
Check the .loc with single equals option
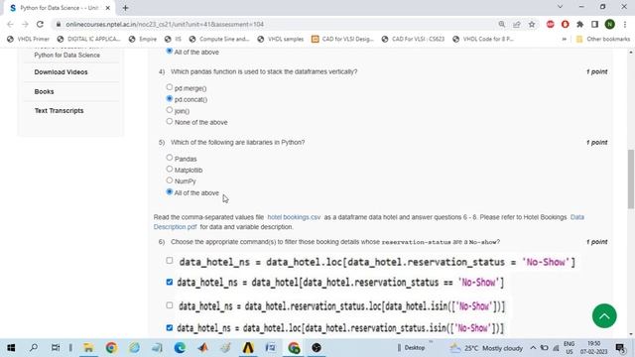(170, 261)
